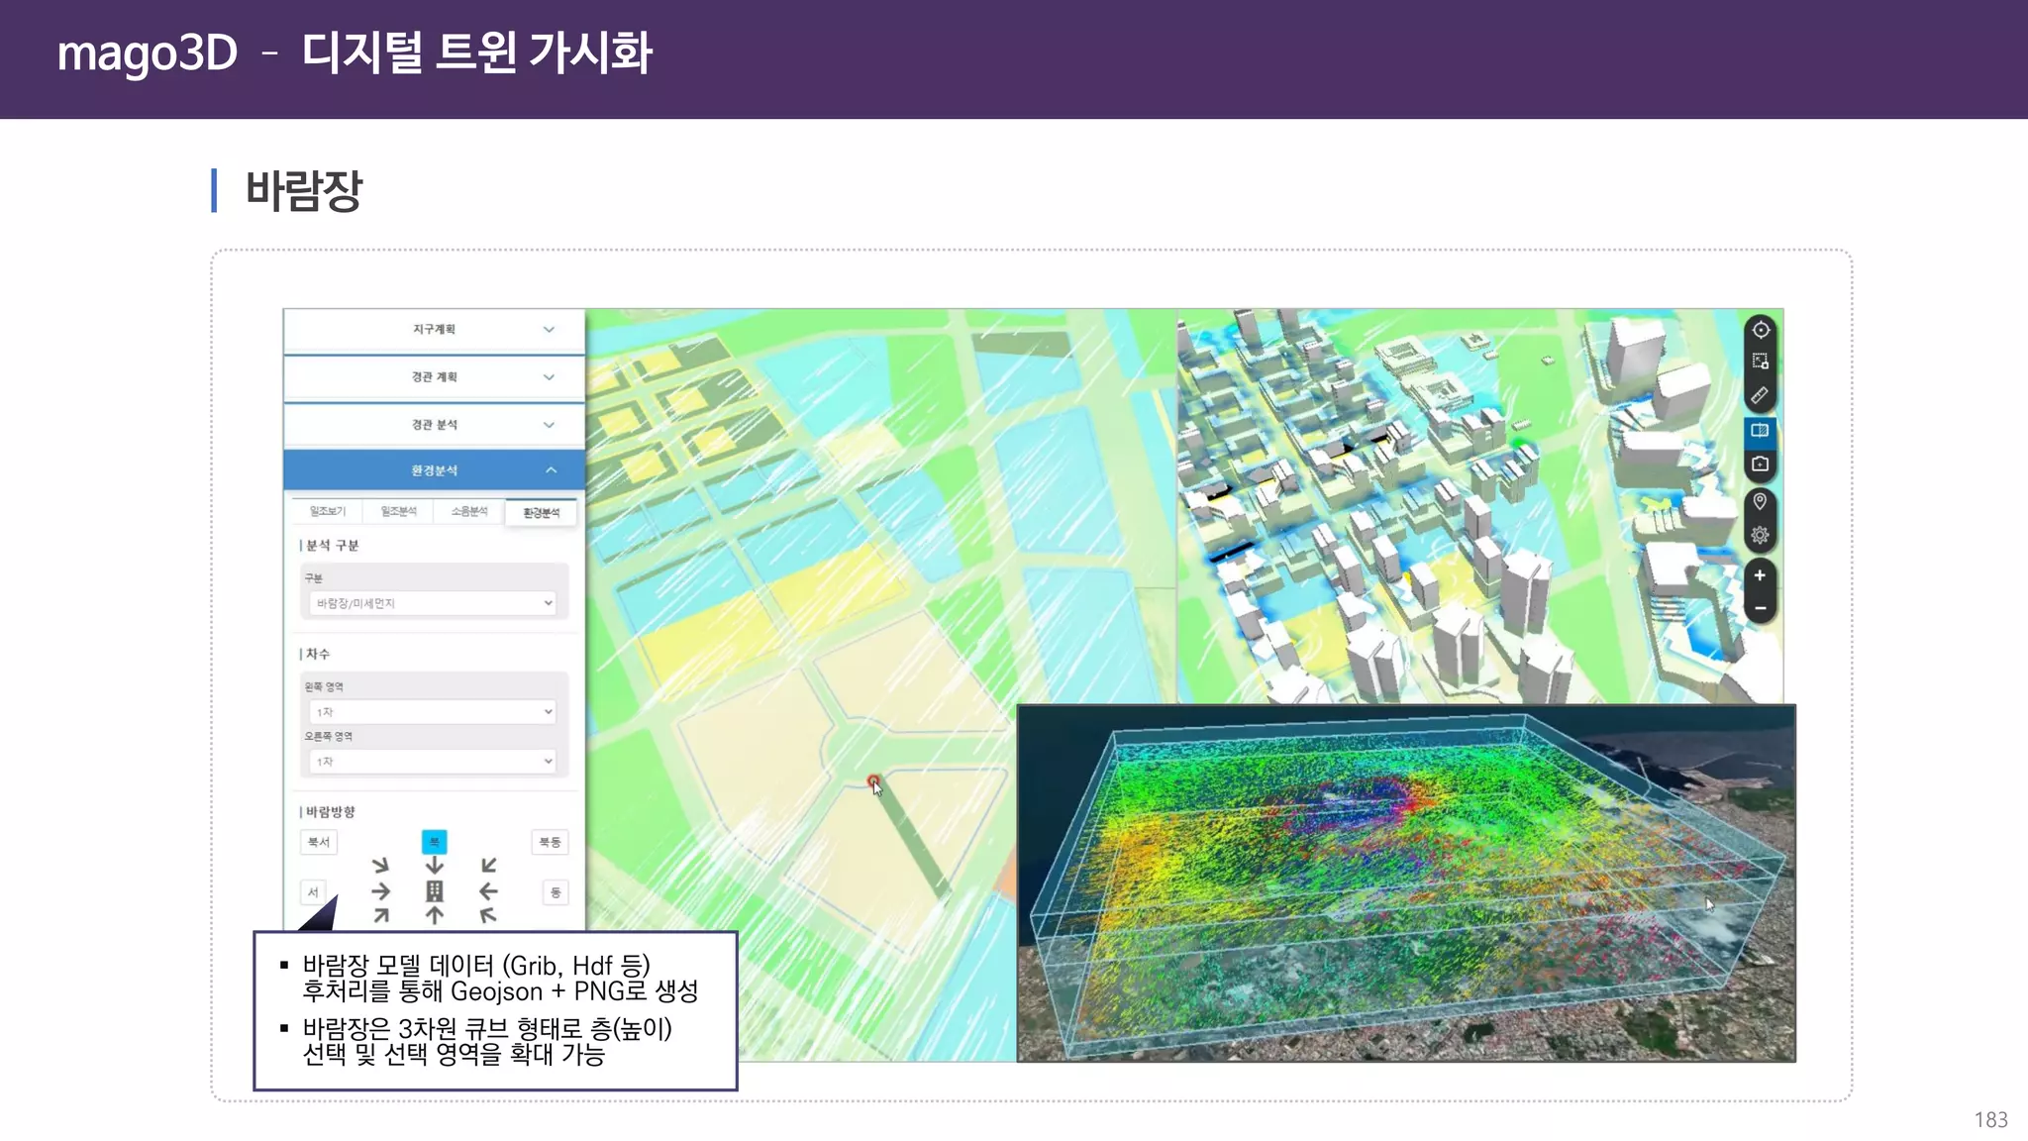This screenshot has height=1141, width=2028.
Task: Switch to the 소음분석 tab
Action: pos(469,511)
